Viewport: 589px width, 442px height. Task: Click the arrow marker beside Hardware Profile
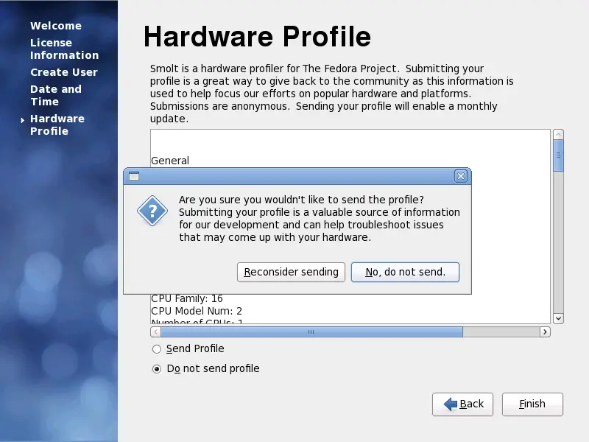click(22, 120)
